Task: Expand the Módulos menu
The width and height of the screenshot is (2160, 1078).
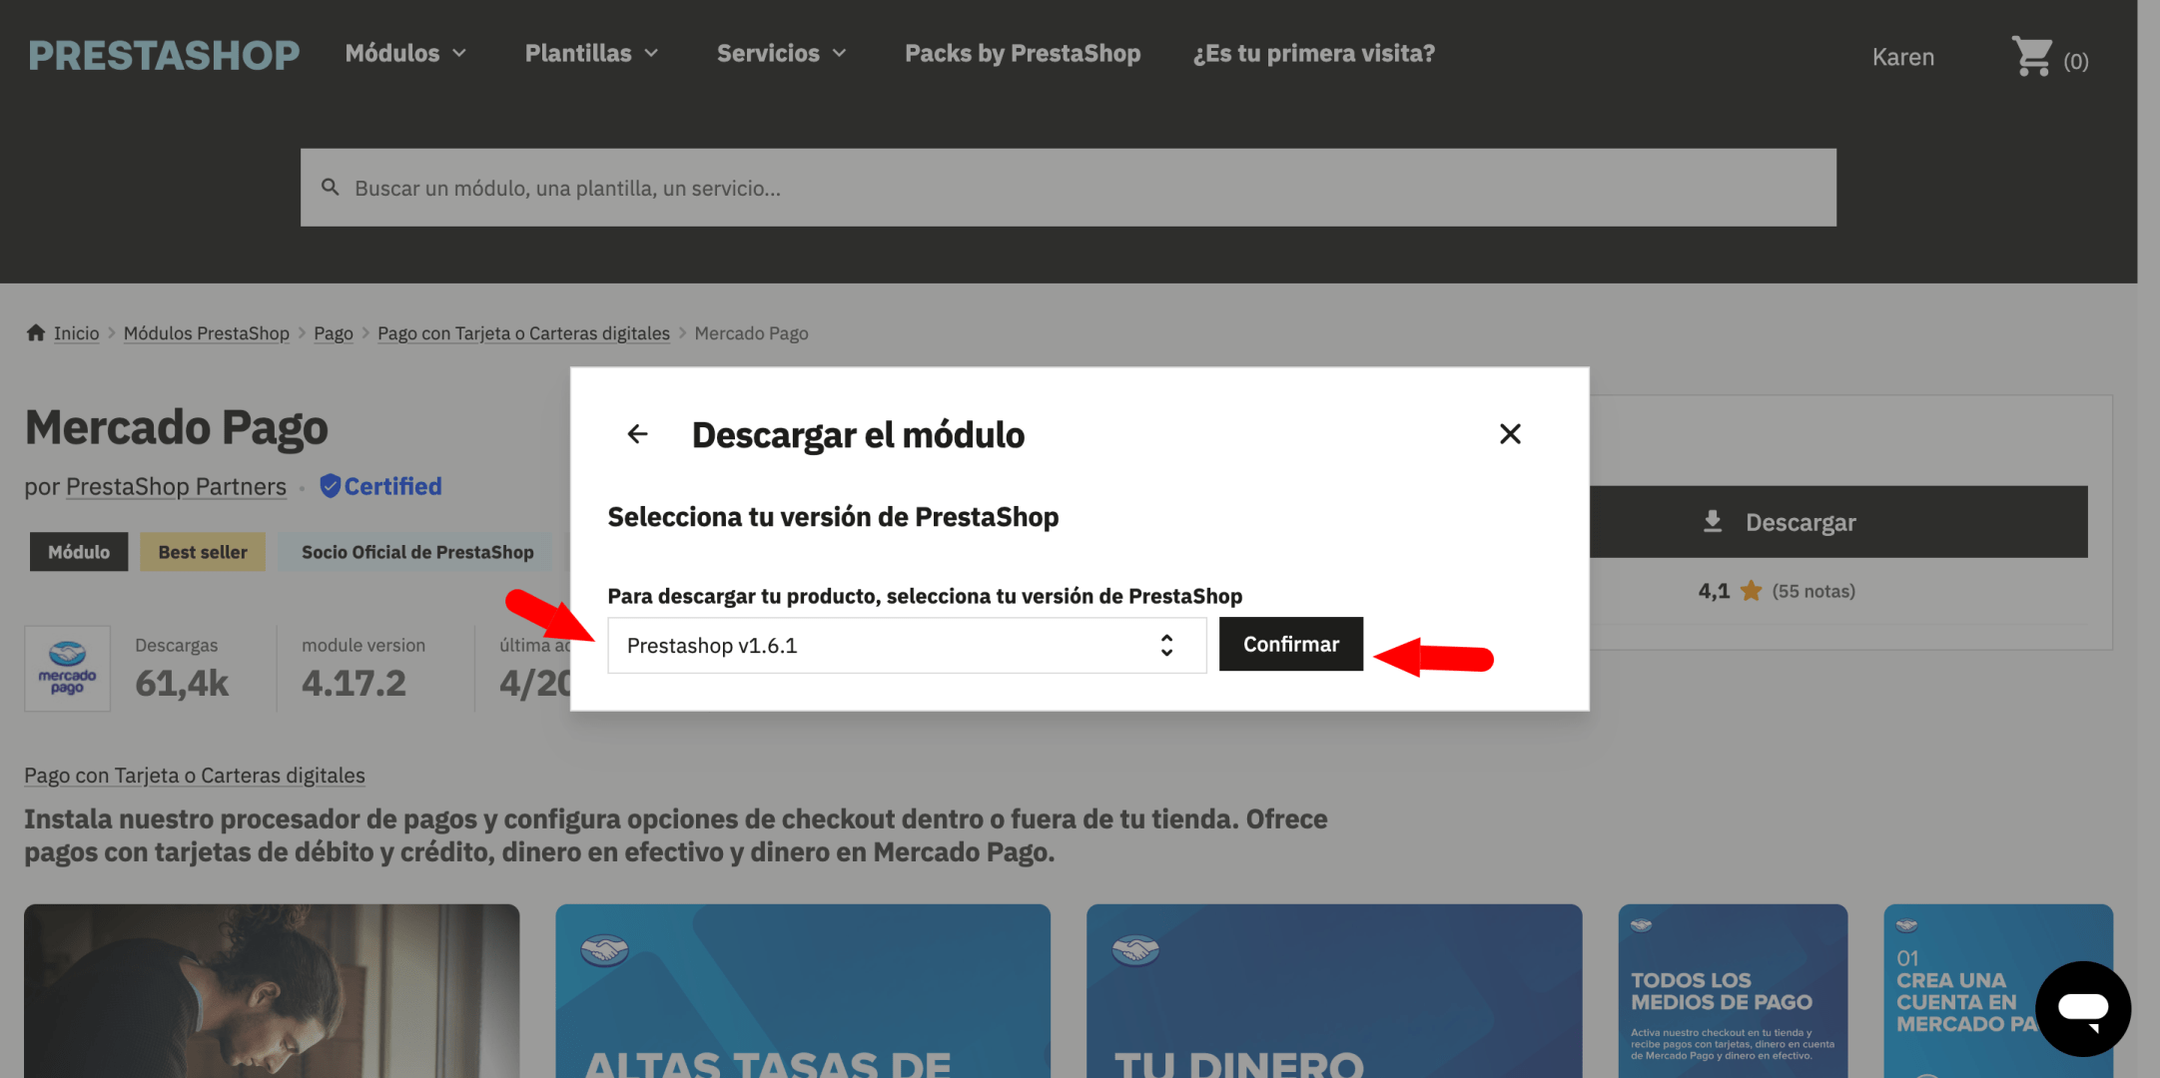Action: point(405,53)
